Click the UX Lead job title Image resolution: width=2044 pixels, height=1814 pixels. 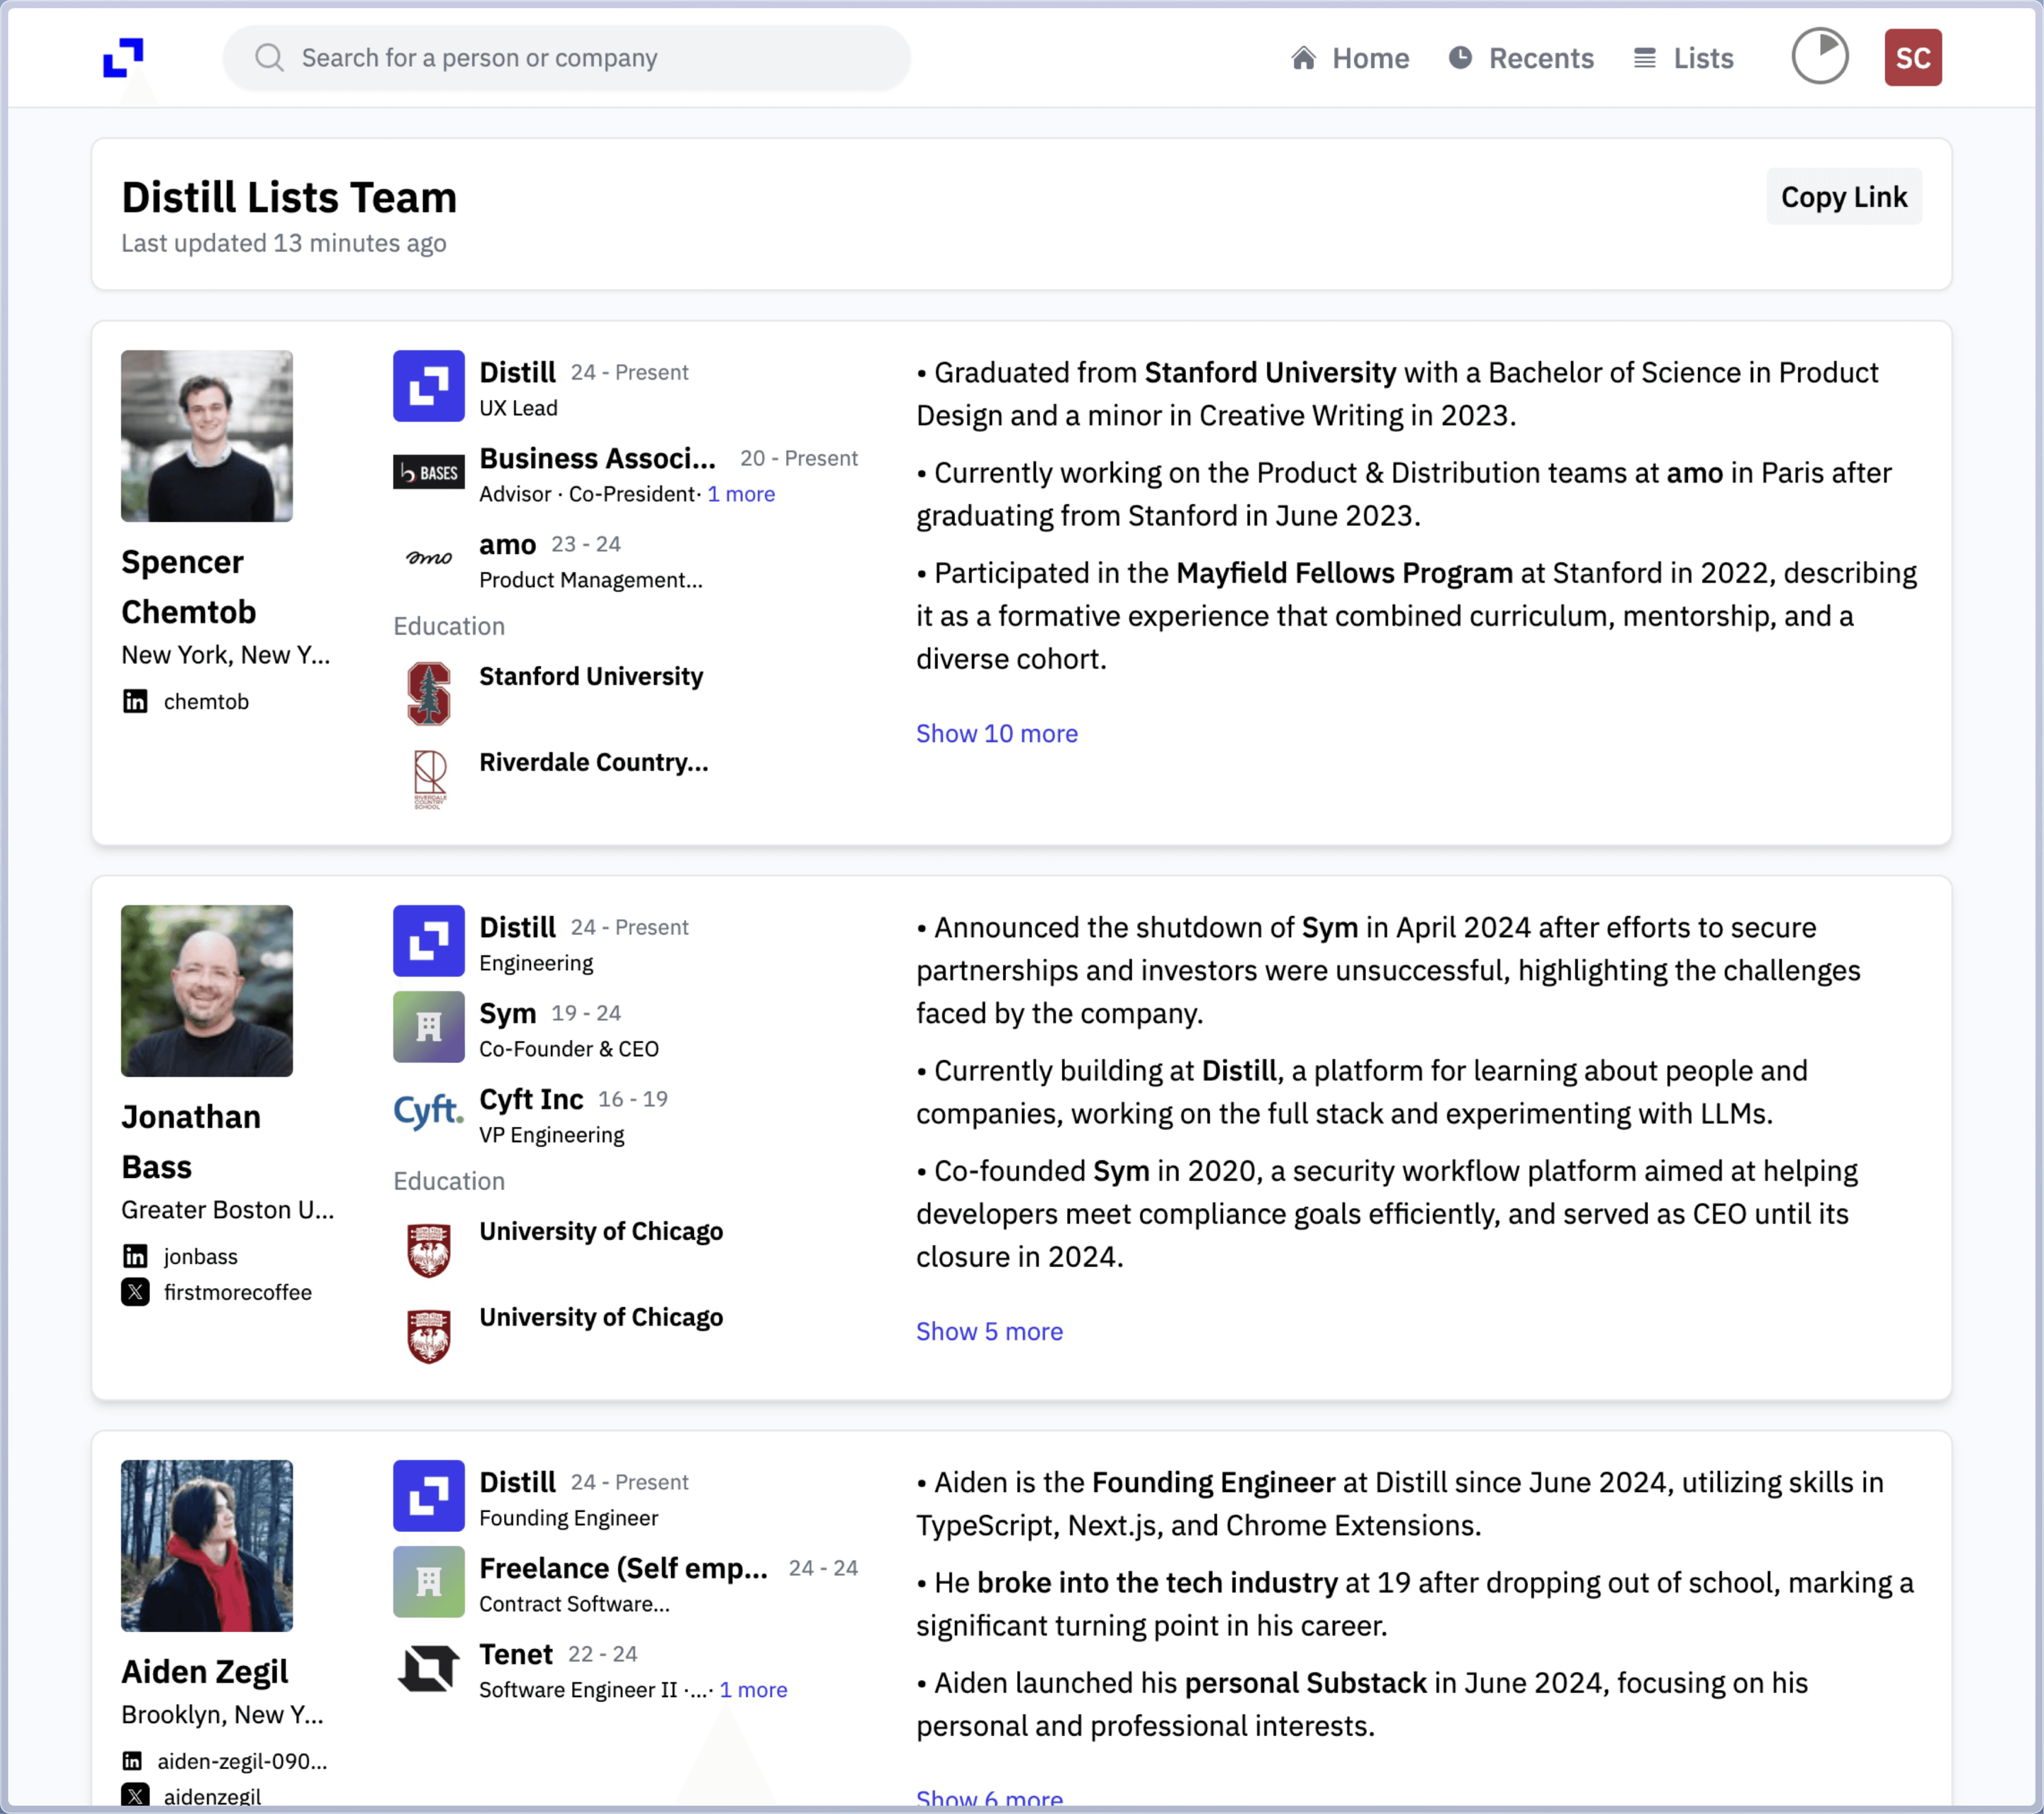(518, 408)
